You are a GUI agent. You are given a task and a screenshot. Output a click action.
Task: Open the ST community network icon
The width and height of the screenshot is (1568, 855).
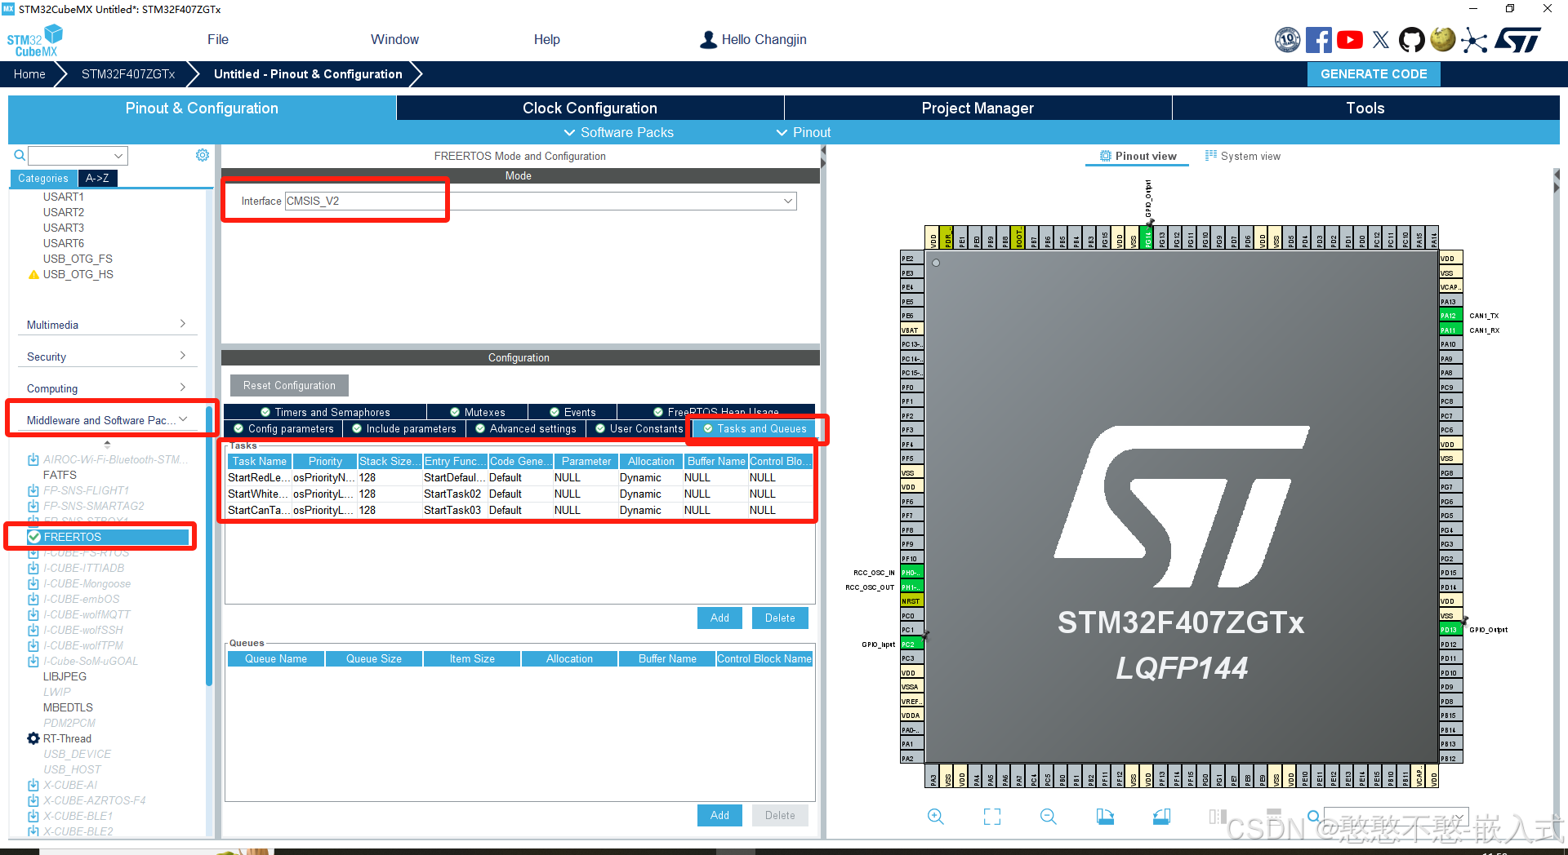click(1474, 39)
